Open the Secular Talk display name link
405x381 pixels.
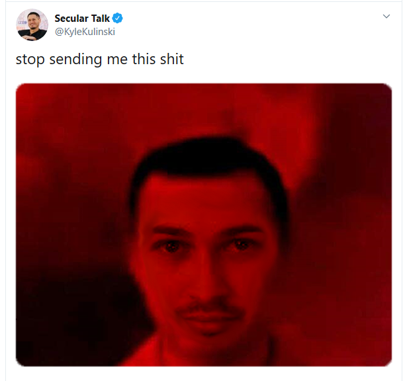point(82,19)
